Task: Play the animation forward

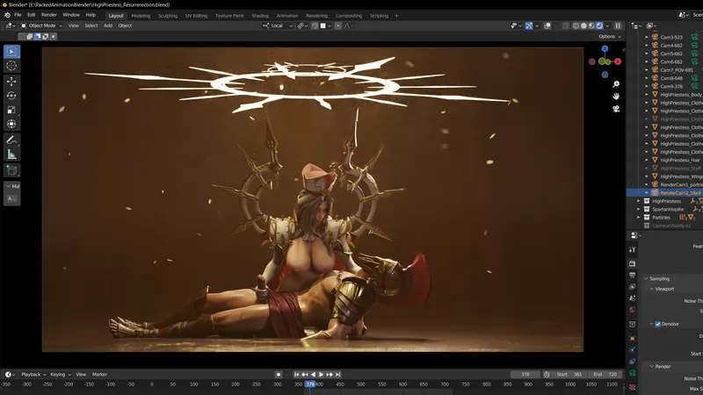Action: pyautogui.click(x=321, y=375)
